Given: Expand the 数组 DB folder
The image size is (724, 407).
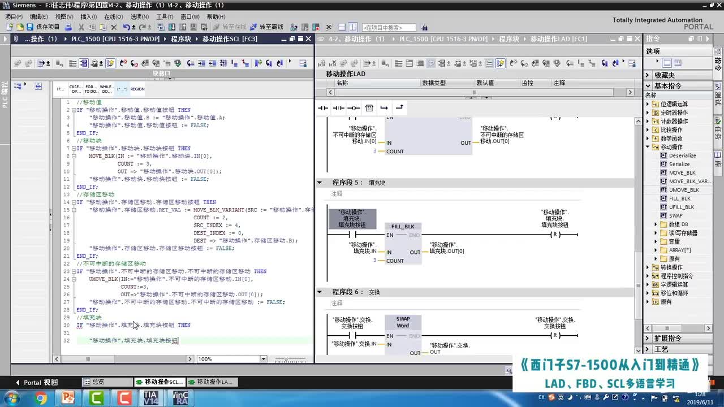Looking at the screenshot, I should tap(657, 224).
